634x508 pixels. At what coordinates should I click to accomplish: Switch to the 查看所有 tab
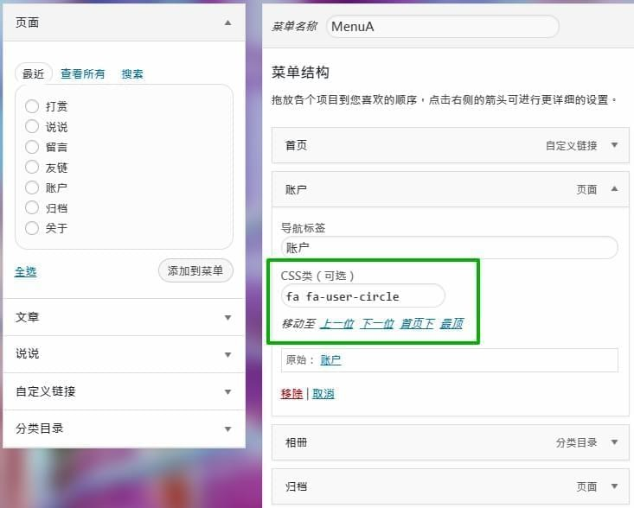(82, 74)
